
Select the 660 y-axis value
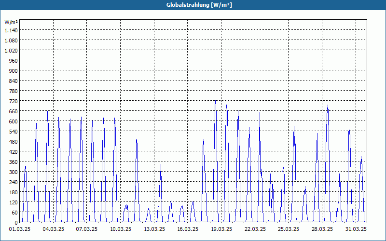(14, 111)
